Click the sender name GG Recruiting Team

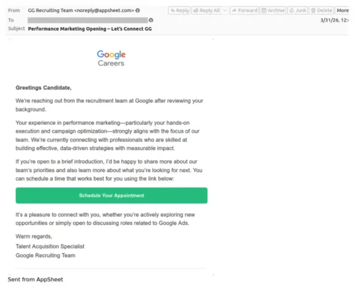coord(50,11)
